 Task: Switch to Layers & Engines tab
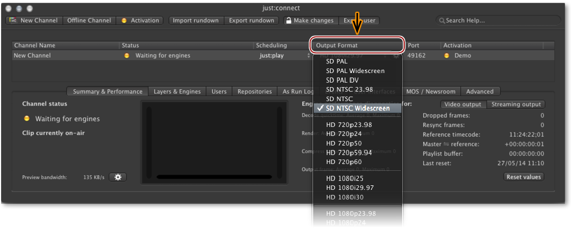[x=177, y=92]
